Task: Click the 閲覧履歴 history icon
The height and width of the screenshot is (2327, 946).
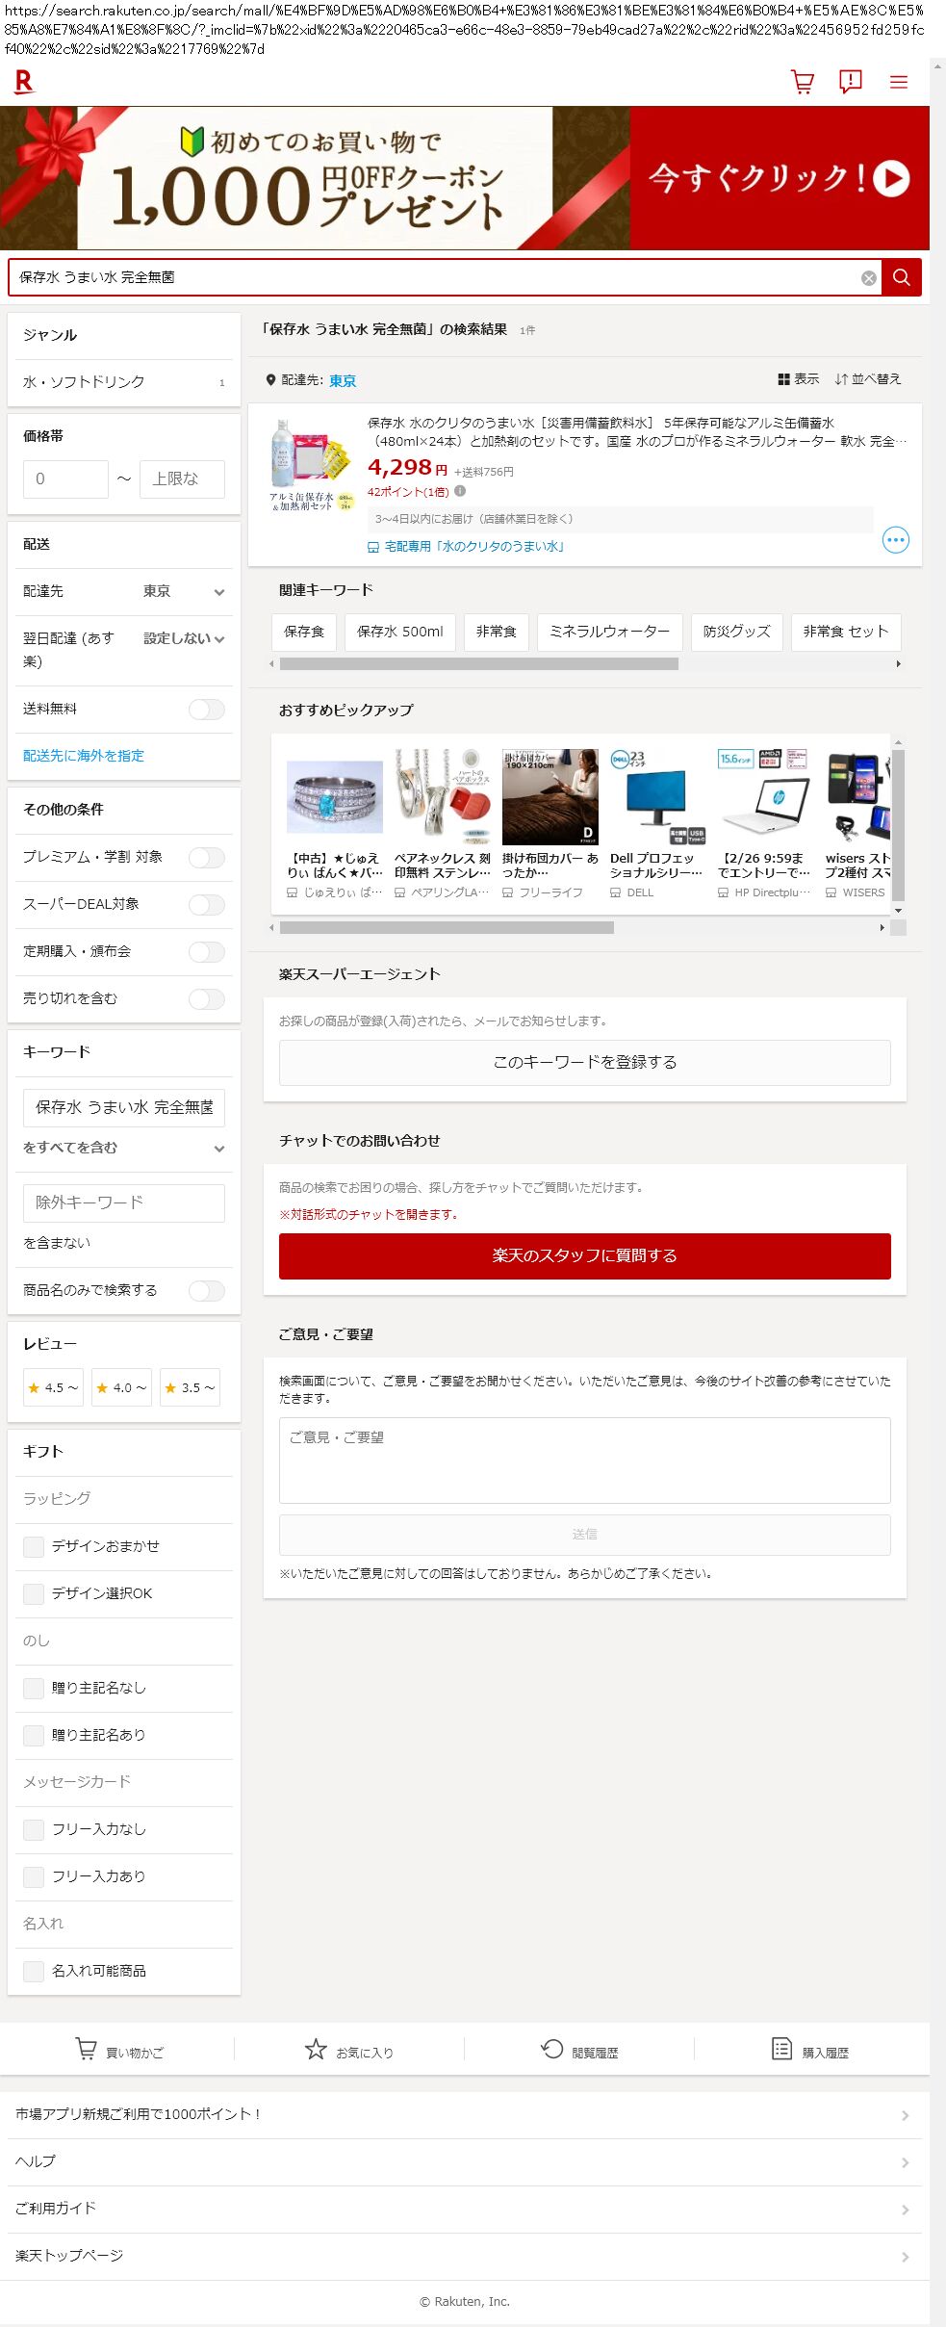Action: pyautogui.click(x=551, y=2049)
